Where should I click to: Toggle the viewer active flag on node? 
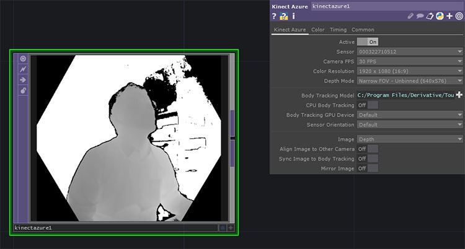point(23,59)
